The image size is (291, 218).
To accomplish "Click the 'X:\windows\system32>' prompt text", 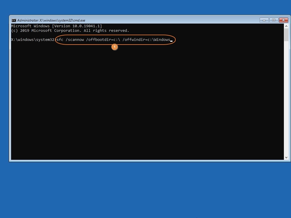I will coord(34,40).
